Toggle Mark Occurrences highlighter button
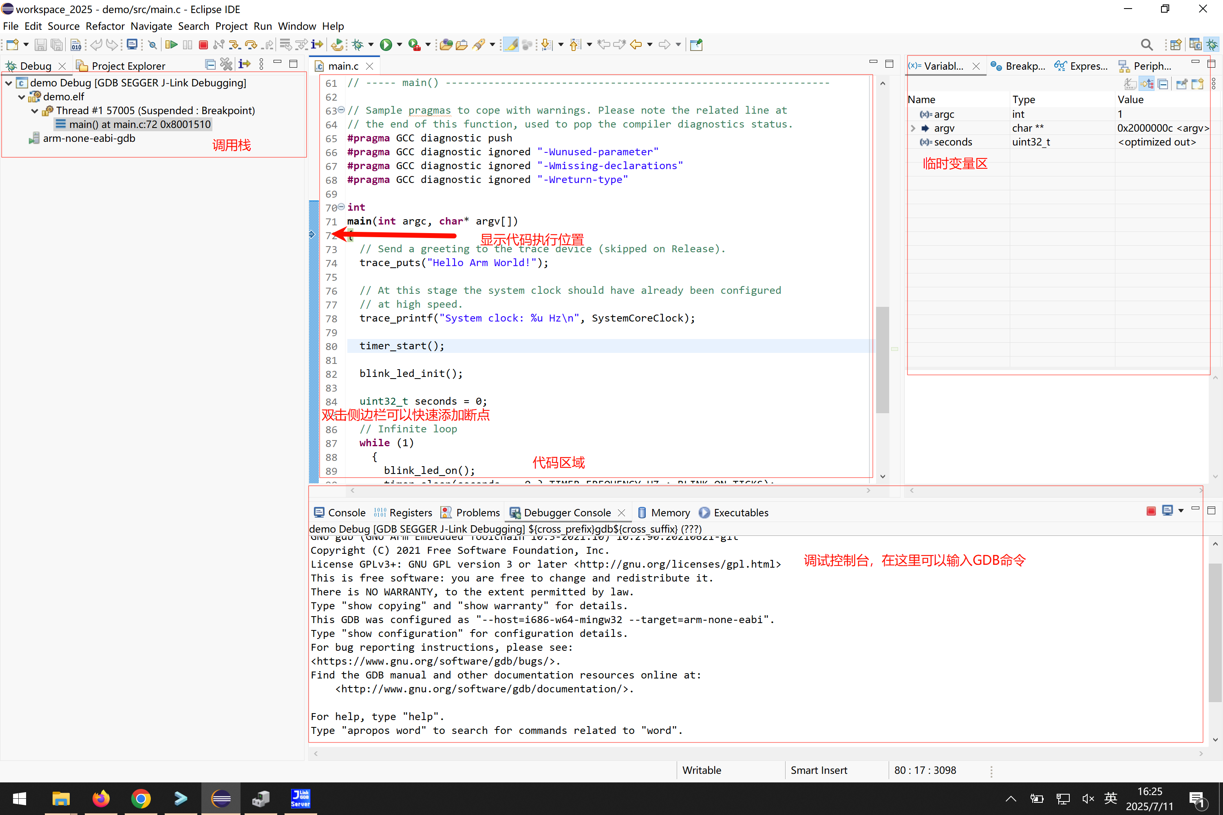This screenshot has width=1223, height=815. tap(512, 45)
